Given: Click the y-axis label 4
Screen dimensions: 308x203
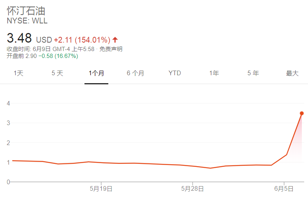Looking at the screenshot, I should [8, 103].
